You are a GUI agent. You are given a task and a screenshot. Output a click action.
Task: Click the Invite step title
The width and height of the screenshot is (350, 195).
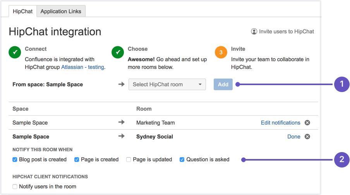click(238, 49)
